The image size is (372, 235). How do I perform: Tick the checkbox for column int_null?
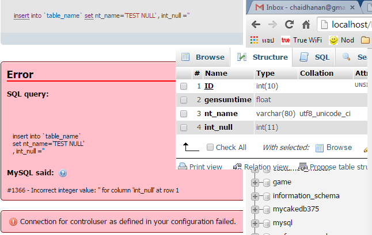click(184, 128)
